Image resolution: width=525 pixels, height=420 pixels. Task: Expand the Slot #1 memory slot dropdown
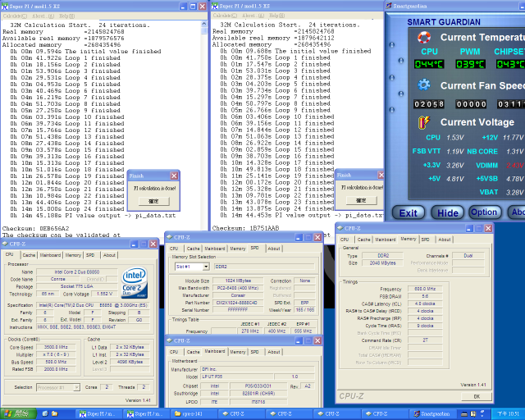tap(206, 267)
